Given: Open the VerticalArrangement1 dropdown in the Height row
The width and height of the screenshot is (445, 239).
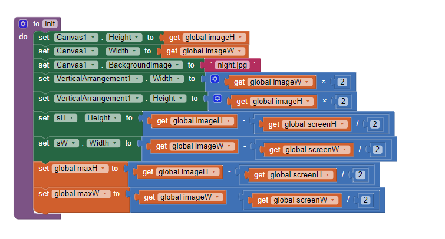Looking at the screenshot, I should point(98,99).
